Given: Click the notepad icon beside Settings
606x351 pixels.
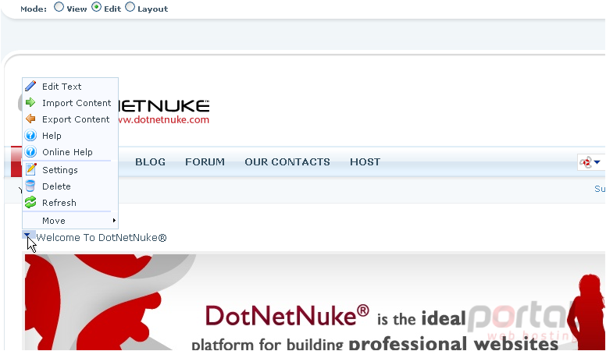Looking at the screenshot, I should pyautogui.click(x=30, y=169).
